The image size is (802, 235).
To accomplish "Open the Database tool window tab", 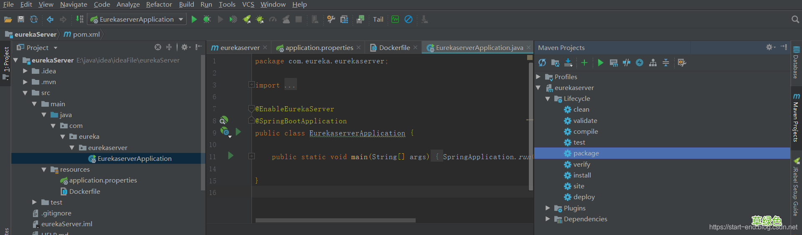I will click(x=796, y=62).
